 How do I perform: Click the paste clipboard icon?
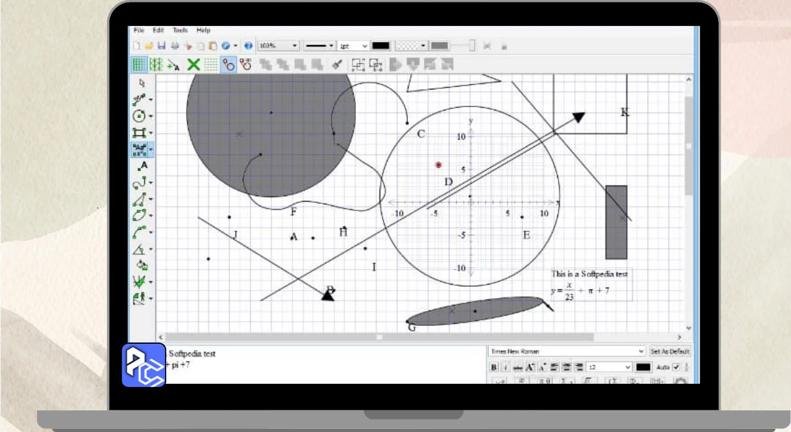(213, 46)
